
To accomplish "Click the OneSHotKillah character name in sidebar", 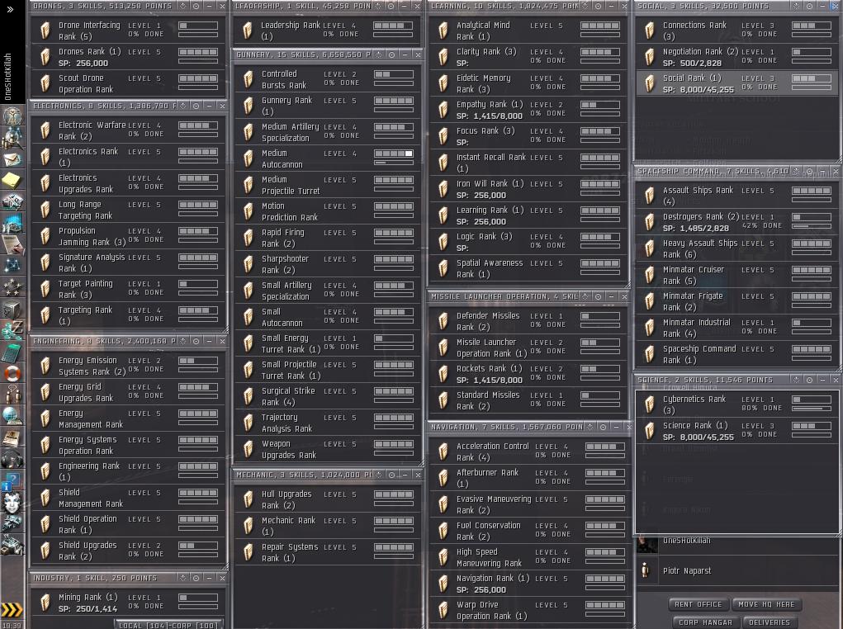I will pos(7,76).
